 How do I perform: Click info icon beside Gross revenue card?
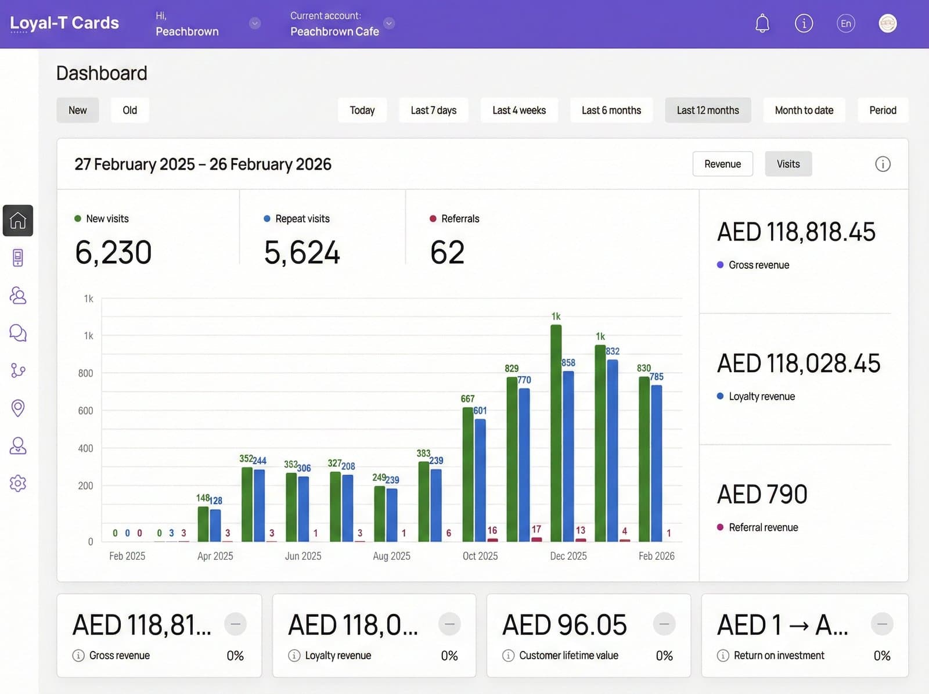pyautogui.click(x=78, y=656)
